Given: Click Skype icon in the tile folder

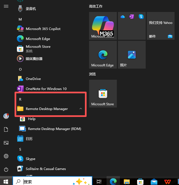Looking at the screenshot, I should pyautogui.click(x=141, y=16).
